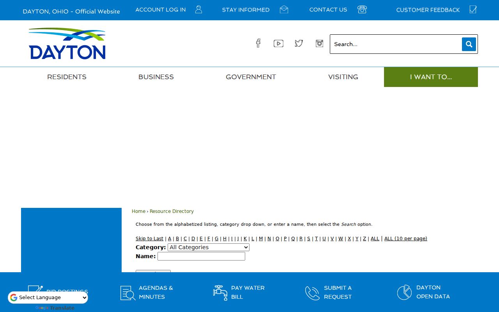Click the Stay Informed link
499x312 pixels.
(246, 10)
